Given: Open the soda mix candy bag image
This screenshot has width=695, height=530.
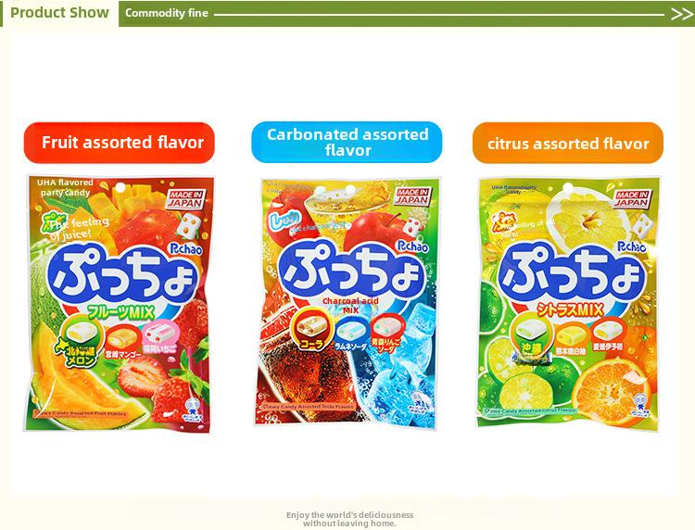Looking at the screenshot, I should 347,302.
